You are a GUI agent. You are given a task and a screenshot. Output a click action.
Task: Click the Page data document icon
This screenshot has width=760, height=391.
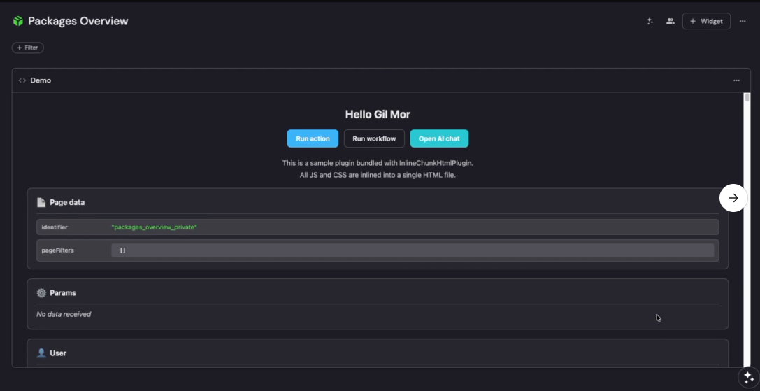point(41,202)
